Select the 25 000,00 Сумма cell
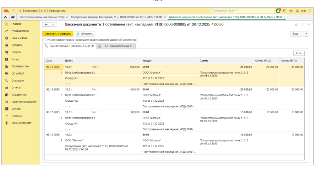The height and width of the screenshot is (171, 316). [226, 67]
